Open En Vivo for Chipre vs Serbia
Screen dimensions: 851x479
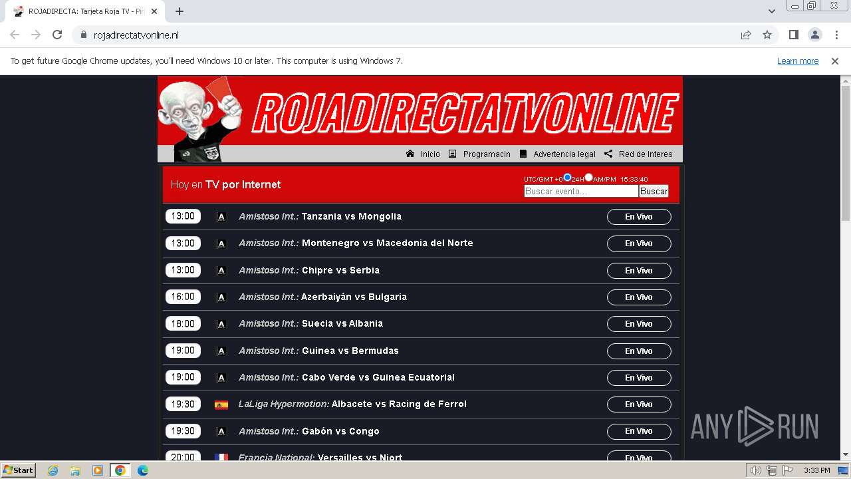point(639,271)
